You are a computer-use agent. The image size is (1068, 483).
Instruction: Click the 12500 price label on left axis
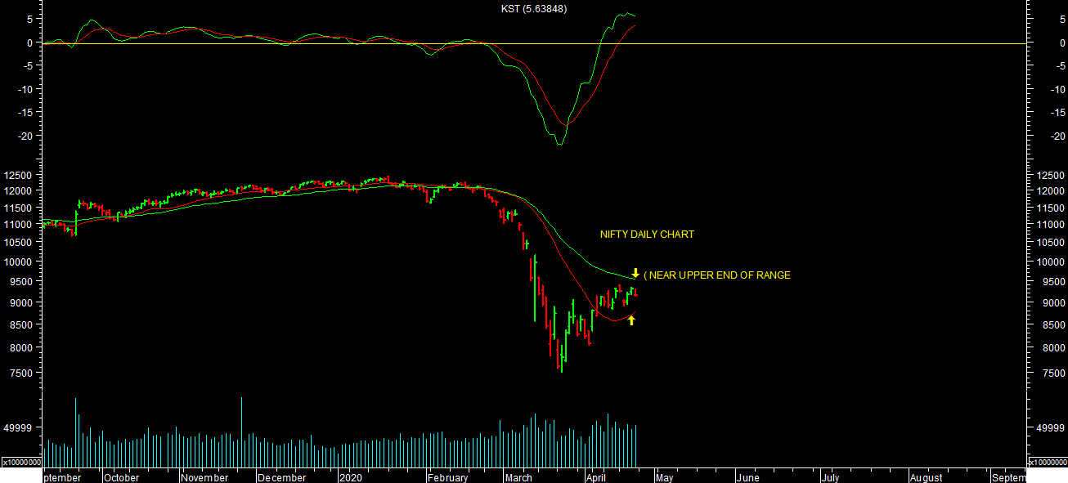[x=17, y=176]
